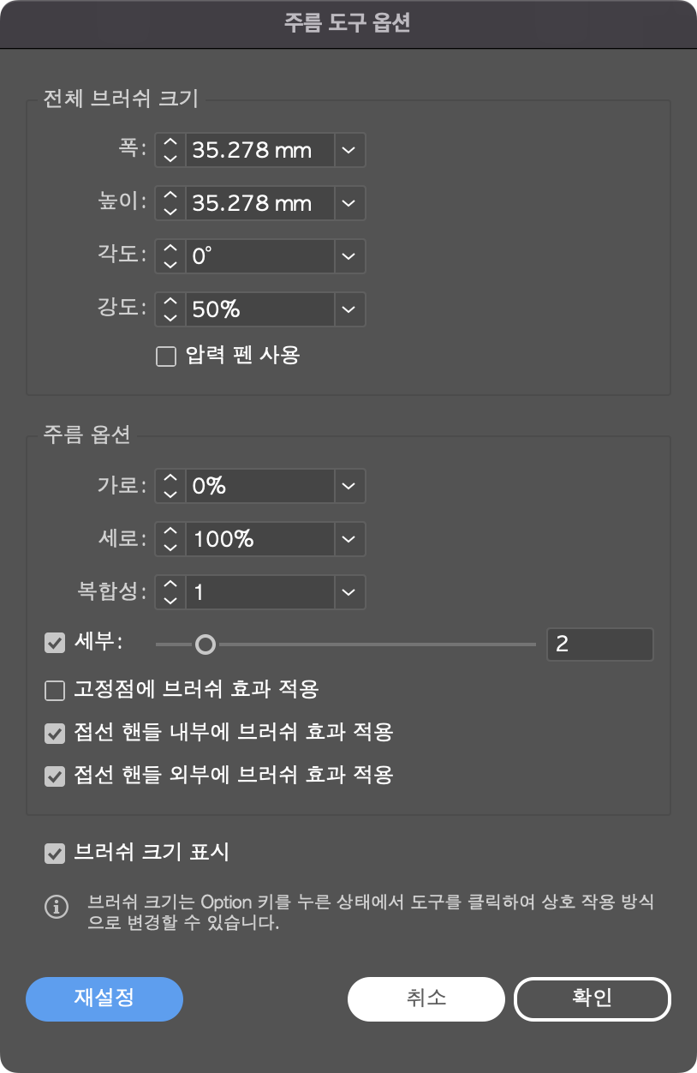Increase 강도 using its stepper up arrow
The width and height of the screenshot is (697, 1073).
[169, 303]
